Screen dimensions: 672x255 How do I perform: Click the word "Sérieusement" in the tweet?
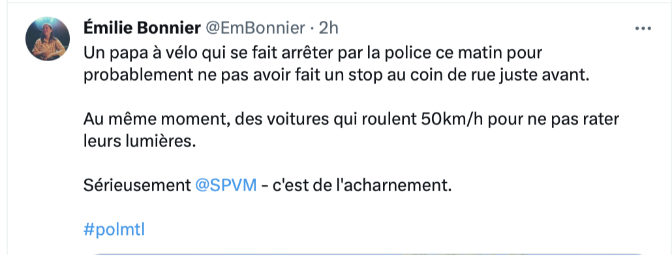point(137,186)
